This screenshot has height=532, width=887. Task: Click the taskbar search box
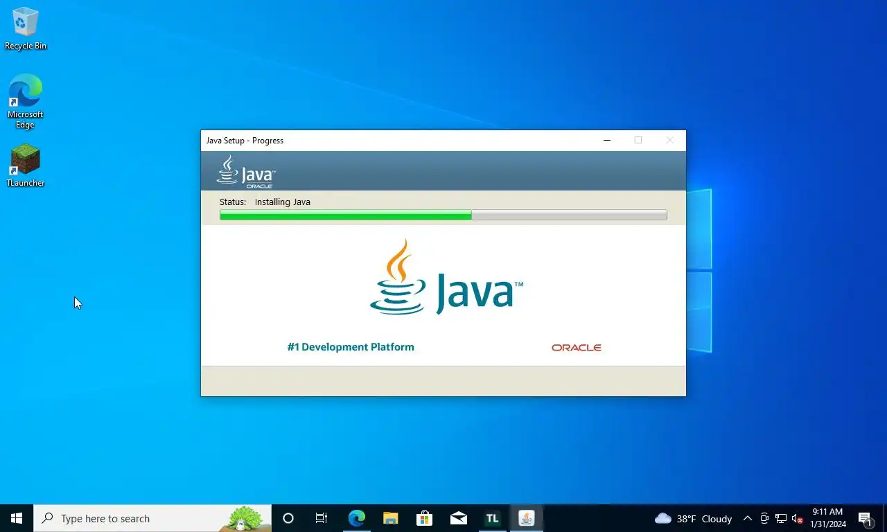click(152, 518)
